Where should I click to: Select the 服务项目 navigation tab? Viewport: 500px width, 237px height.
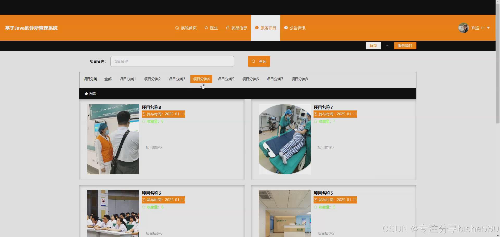[266, 28]
